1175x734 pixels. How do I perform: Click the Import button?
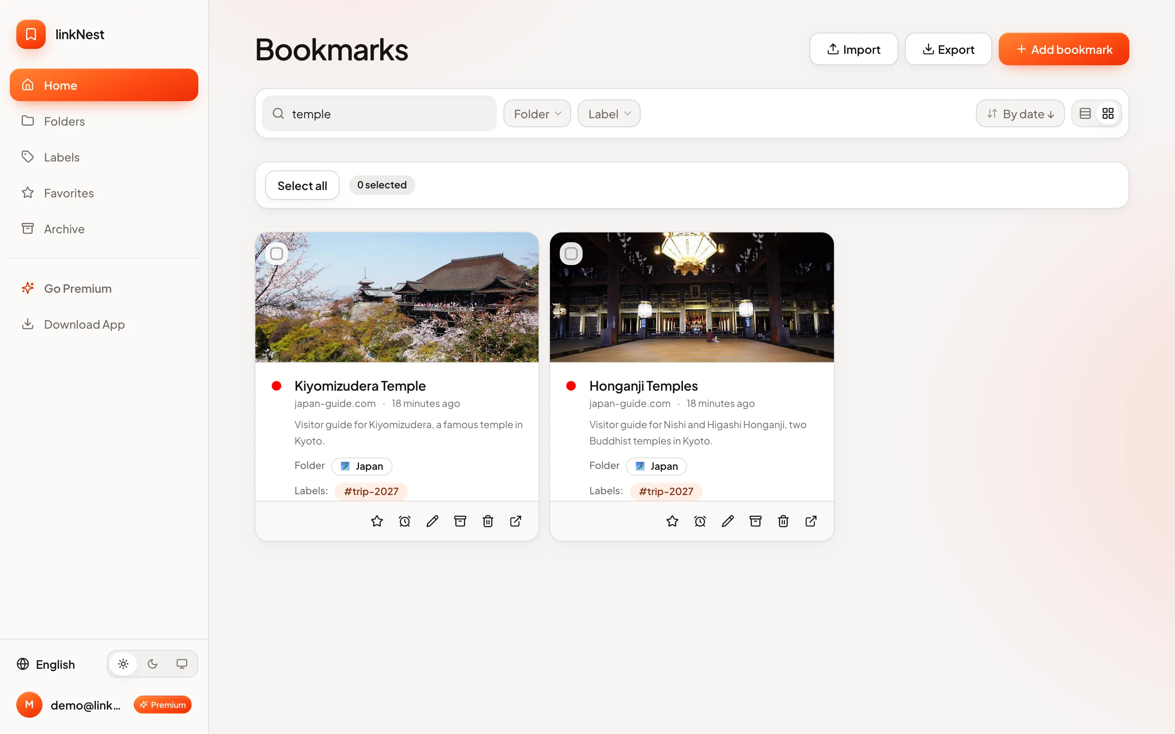[854, 49]
